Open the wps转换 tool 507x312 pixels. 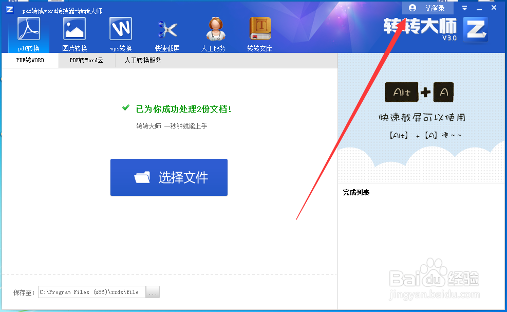click(121, 34)
